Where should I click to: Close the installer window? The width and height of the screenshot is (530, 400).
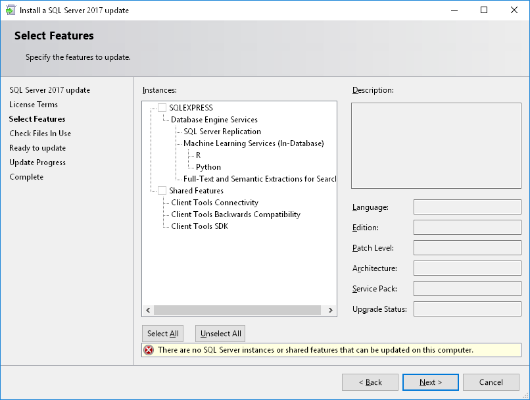[514, 10]
